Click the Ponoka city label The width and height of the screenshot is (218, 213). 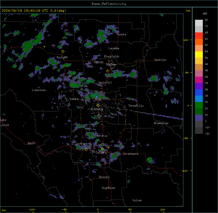pos(121,34)
